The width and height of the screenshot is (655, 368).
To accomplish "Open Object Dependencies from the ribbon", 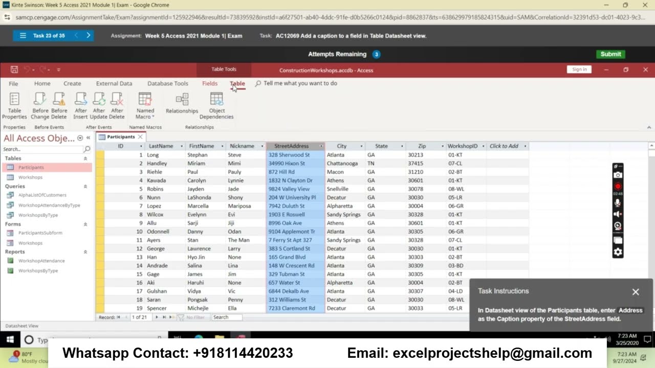I will pos(216,106).
